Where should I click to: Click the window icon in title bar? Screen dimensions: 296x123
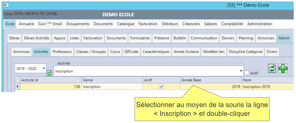pos(6,5)
